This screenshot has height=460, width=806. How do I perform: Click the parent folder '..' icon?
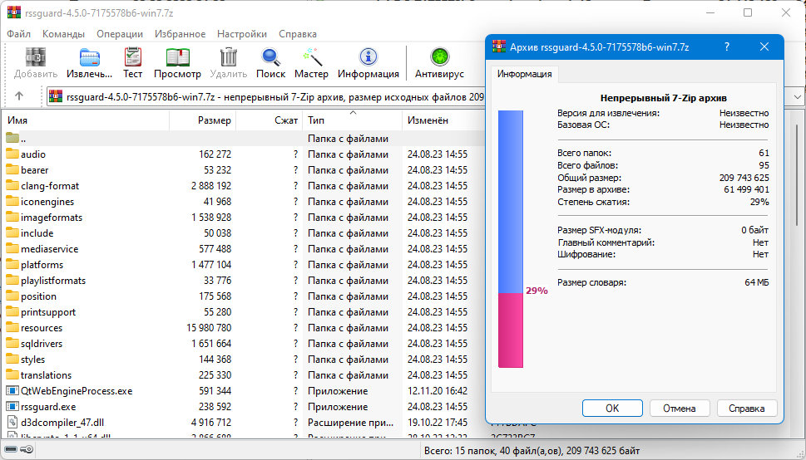12,138
